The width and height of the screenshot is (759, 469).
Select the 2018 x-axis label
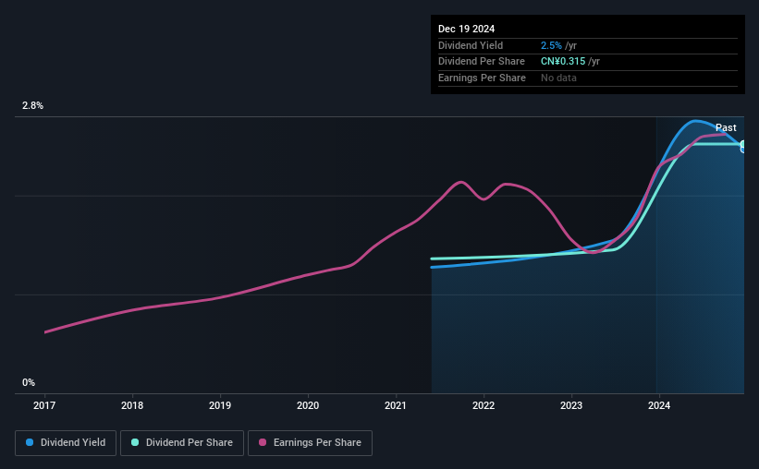tap(132, 405)
